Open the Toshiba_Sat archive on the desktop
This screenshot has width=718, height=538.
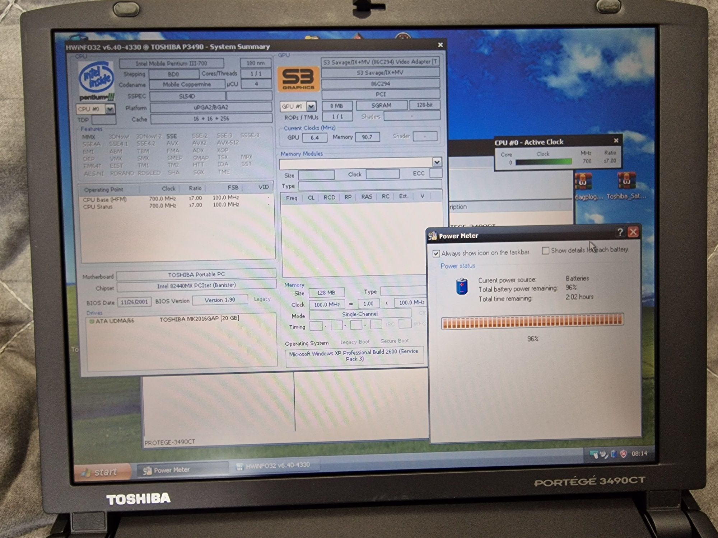pos(626,180)
